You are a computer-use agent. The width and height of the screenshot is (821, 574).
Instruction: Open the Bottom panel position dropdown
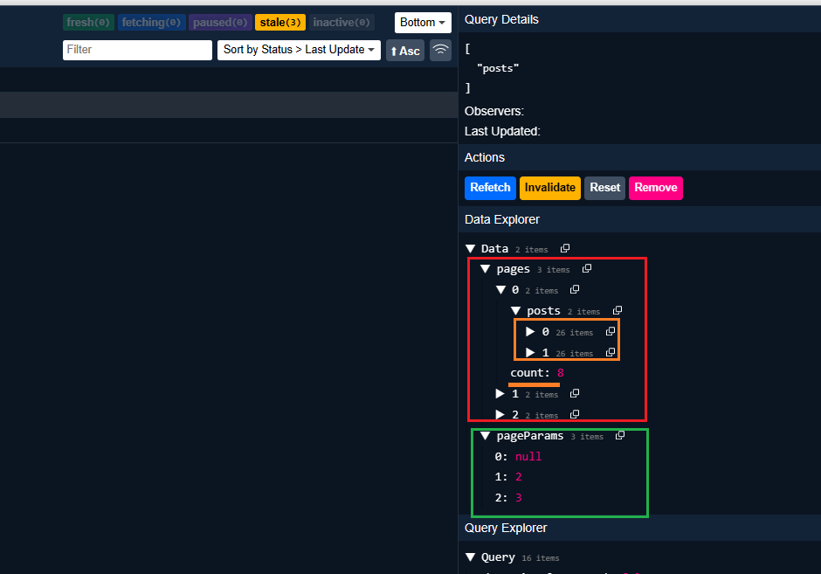(423, 23)
